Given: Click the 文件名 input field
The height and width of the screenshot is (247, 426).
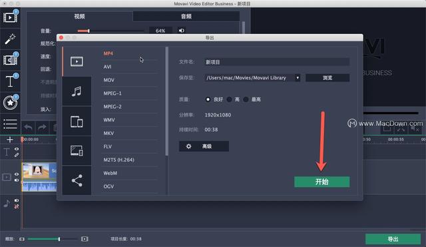Looking at the screenshot, I should point(277,62).
